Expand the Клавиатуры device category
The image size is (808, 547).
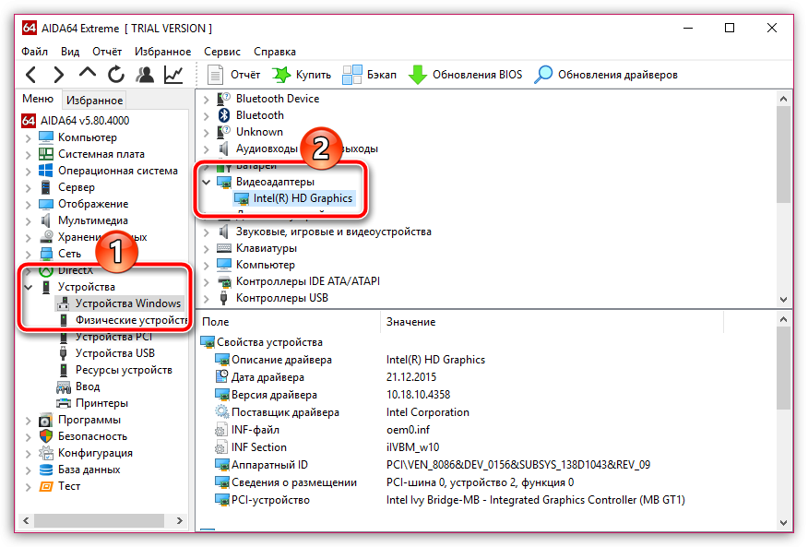coord(207,248)
